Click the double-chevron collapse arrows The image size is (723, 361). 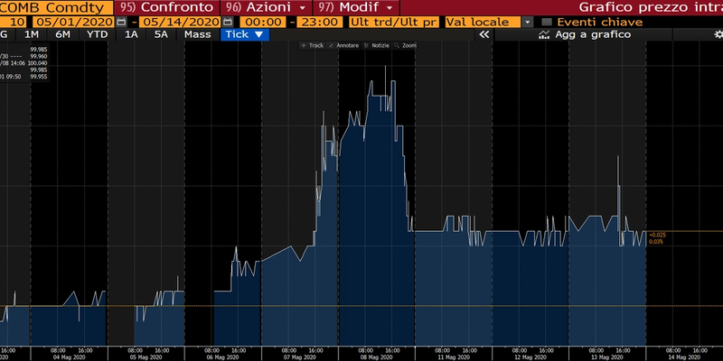pos(484,34)
